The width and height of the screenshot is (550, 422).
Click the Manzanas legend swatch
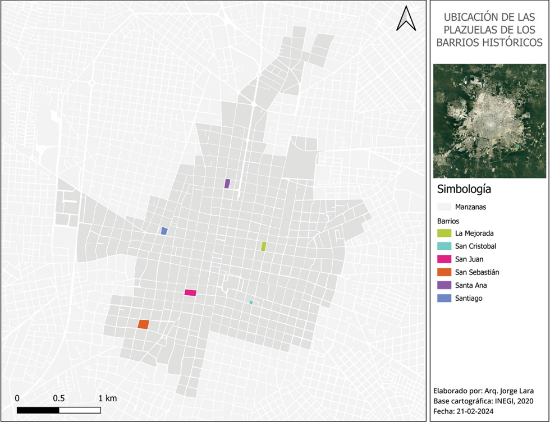(x=444, y=207)
